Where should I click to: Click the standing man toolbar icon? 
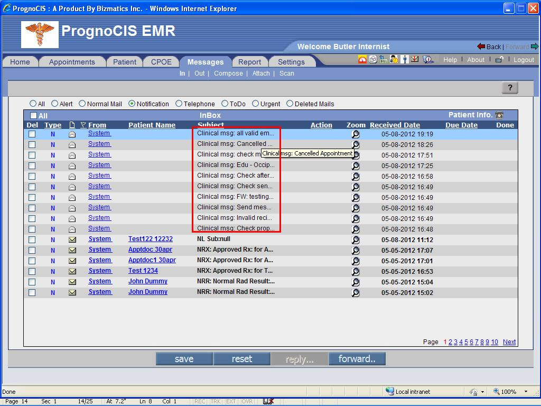[405, 59]
